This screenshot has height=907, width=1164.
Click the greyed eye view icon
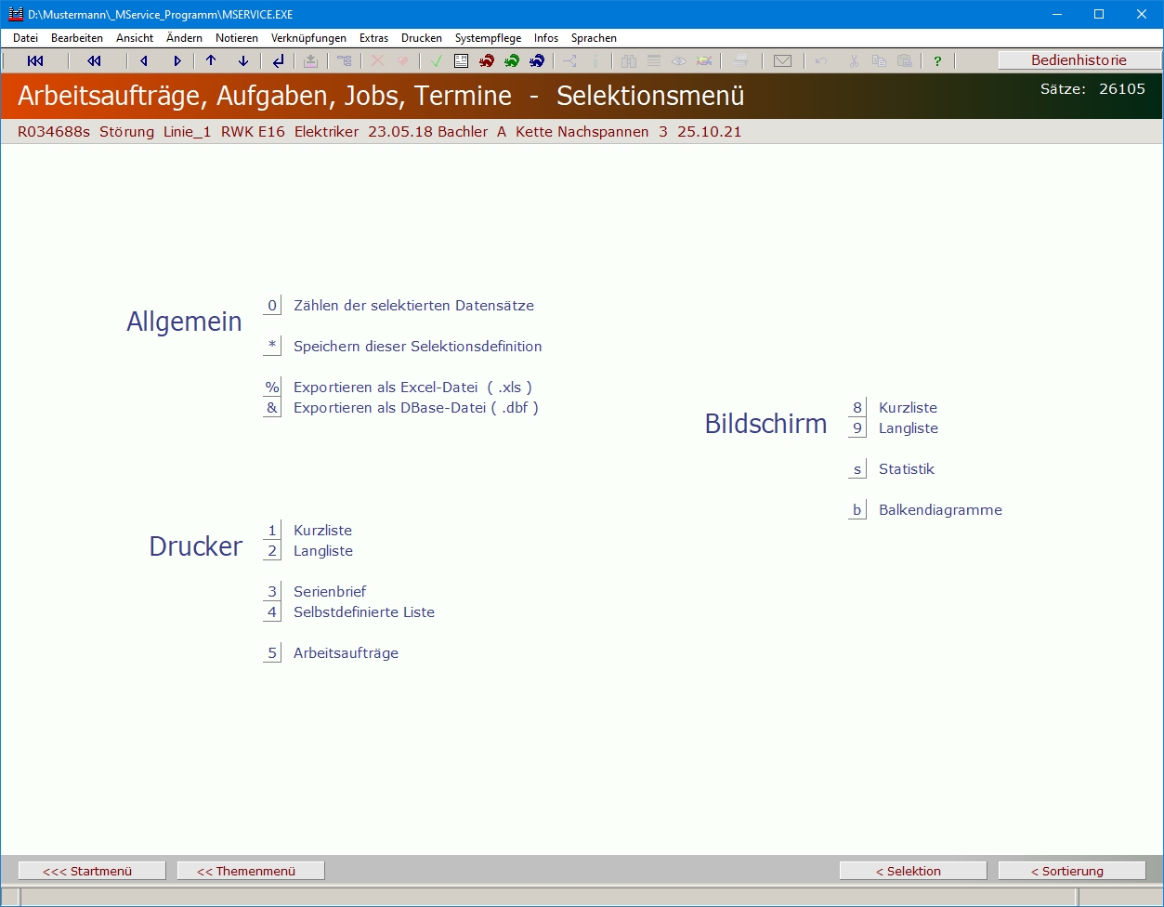679,61
